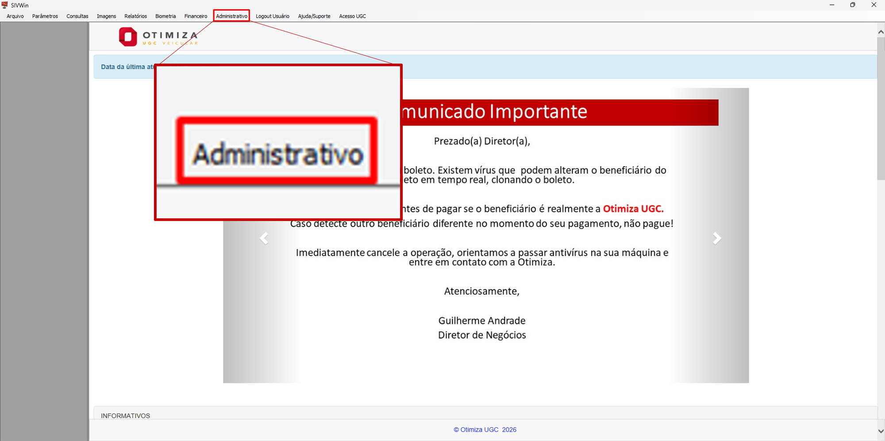
Task: Click the INFORMATIVOS section header
Action: [x=125, y=416]
